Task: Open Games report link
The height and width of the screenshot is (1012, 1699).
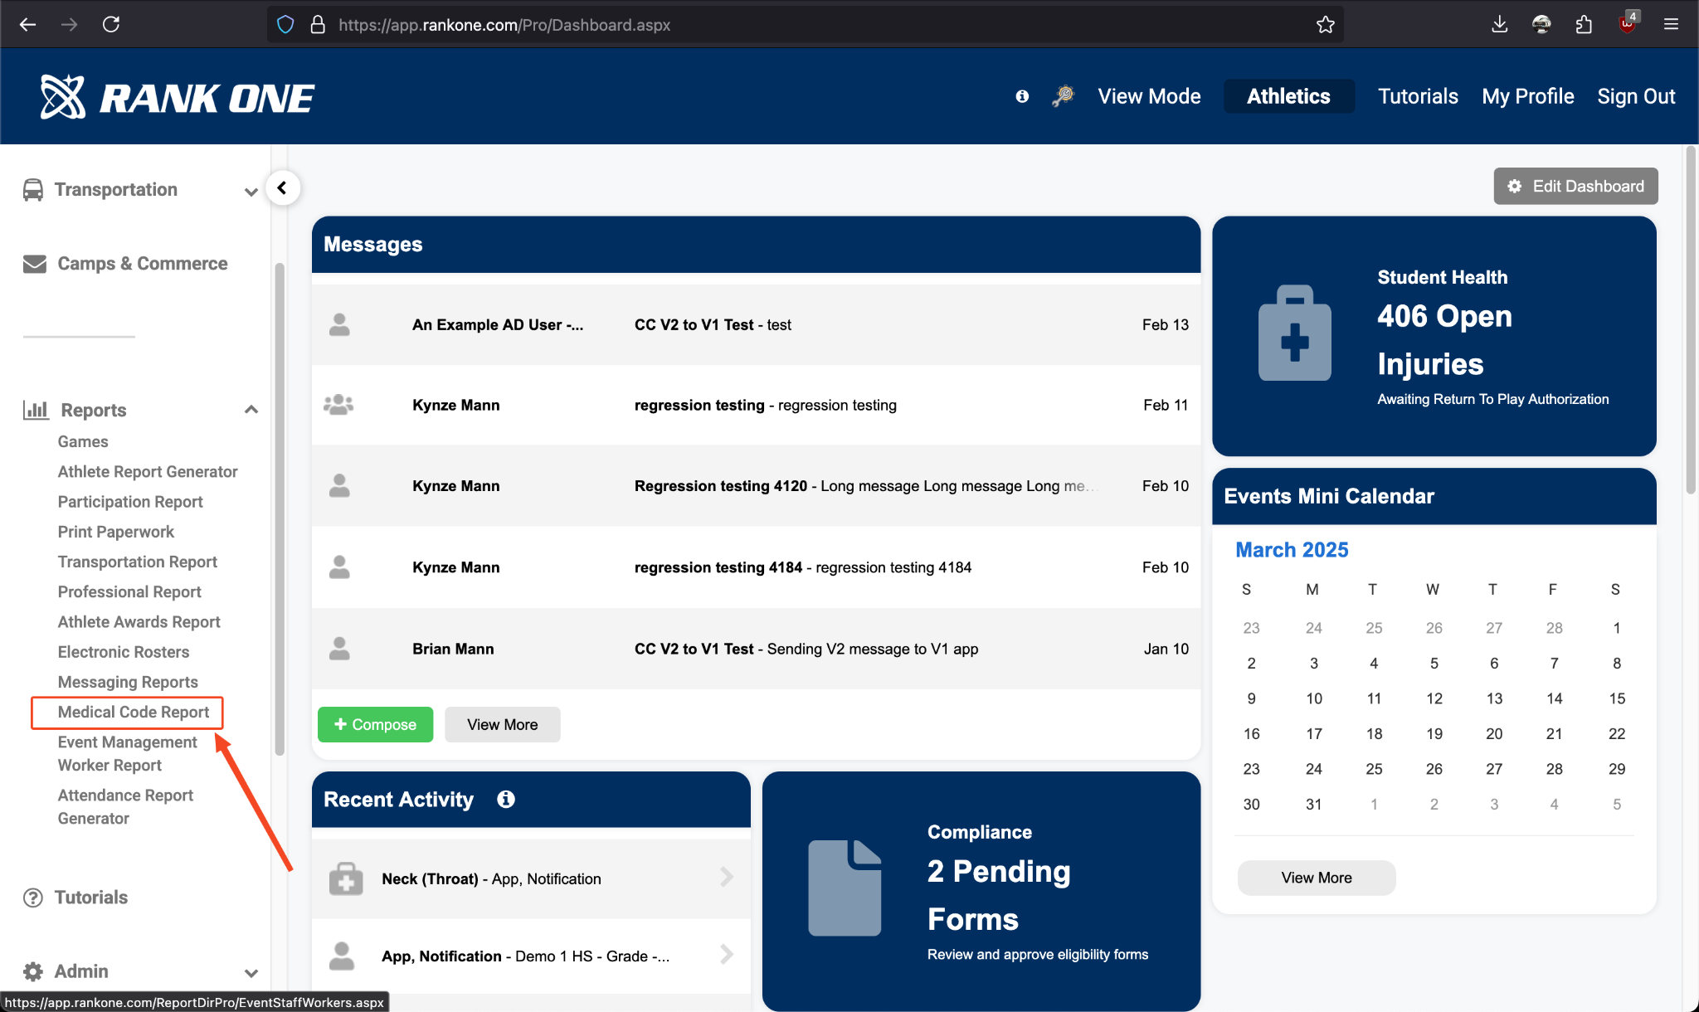Action: coord(83,441)
